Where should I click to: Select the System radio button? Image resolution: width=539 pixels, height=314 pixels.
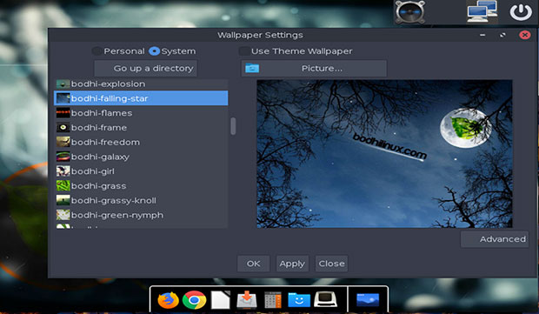155,51
